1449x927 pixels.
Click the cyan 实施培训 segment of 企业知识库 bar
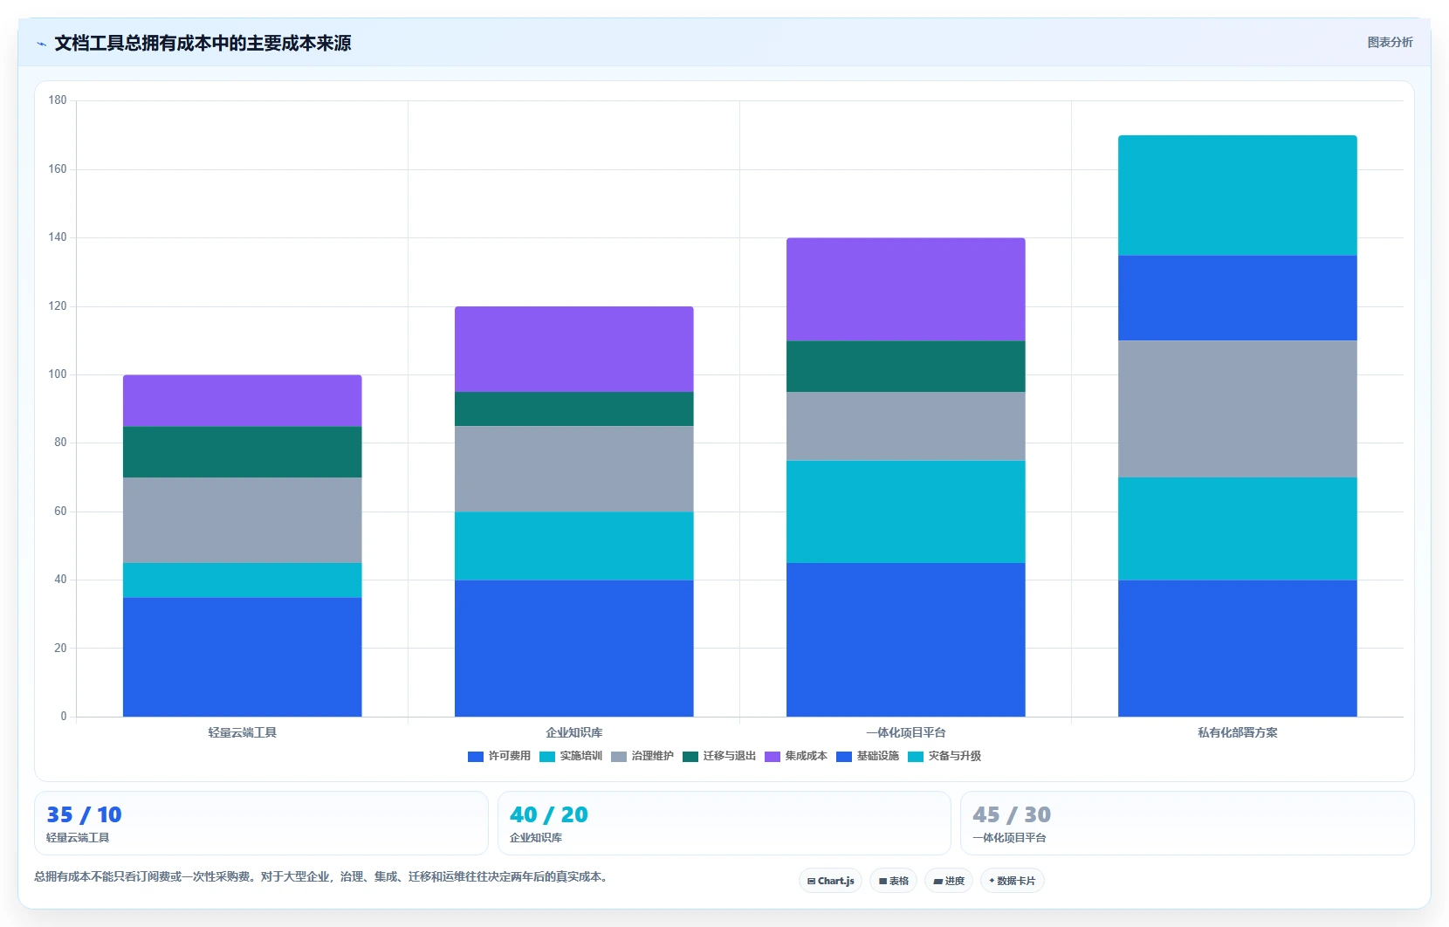click(573, 546)
